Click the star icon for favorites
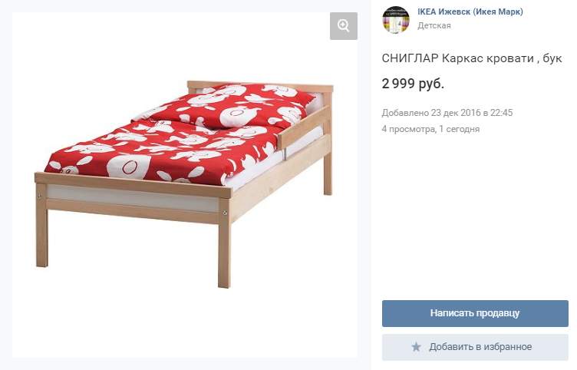This screenshot has height=370, width=577. coord(416,347)
